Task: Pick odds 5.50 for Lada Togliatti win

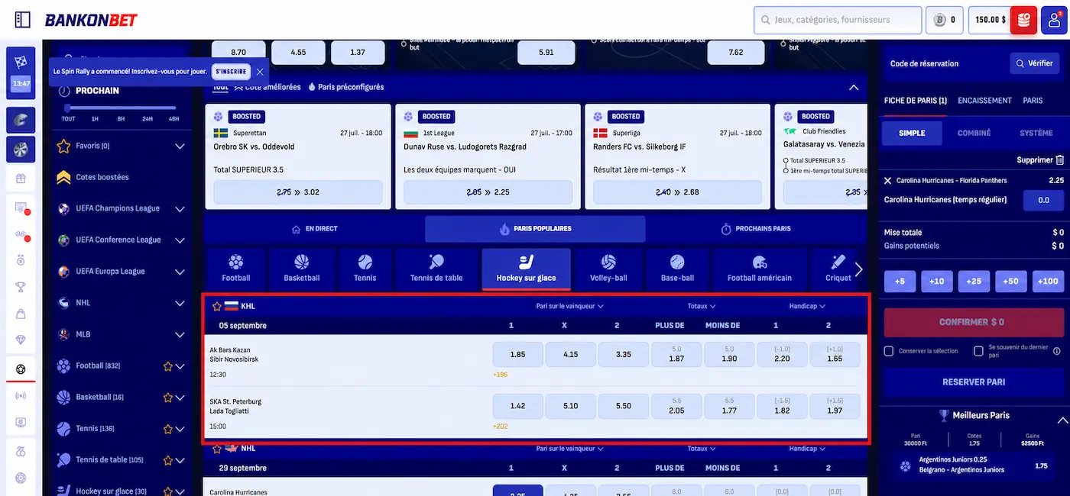Action: [624, 406]
